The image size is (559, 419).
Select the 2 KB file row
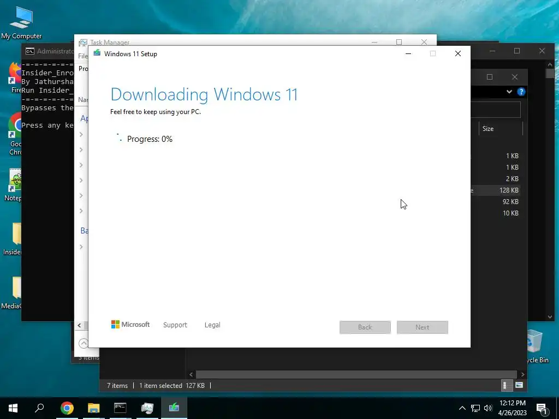[495, 179]
